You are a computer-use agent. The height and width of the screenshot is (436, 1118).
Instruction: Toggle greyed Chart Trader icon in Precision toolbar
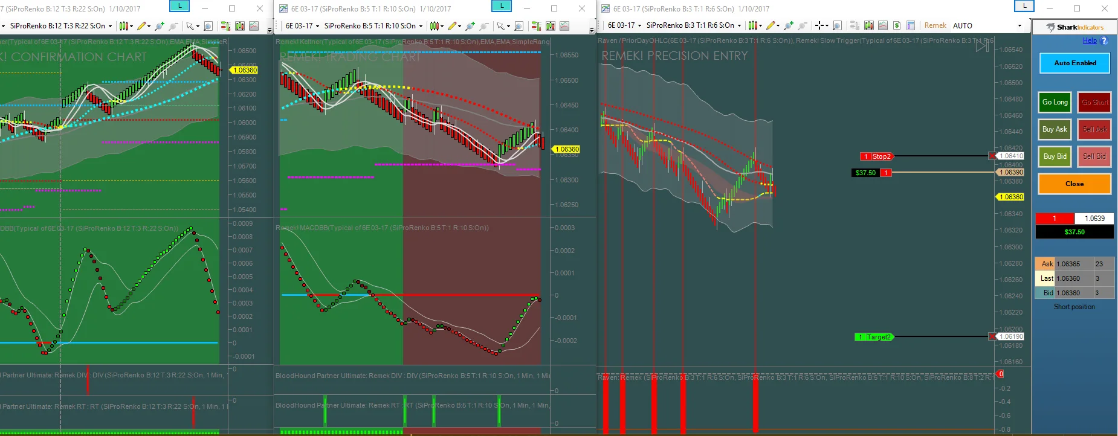(855, 25)
